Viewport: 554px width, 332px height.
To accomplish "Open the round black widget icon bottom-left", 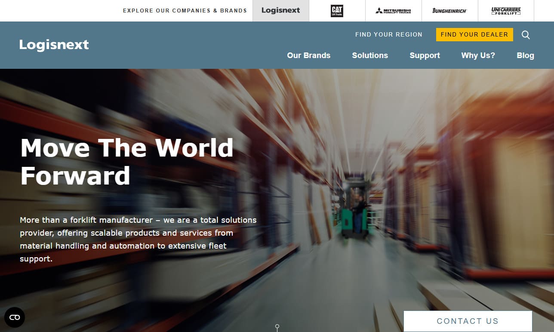I will click(15, 317).
